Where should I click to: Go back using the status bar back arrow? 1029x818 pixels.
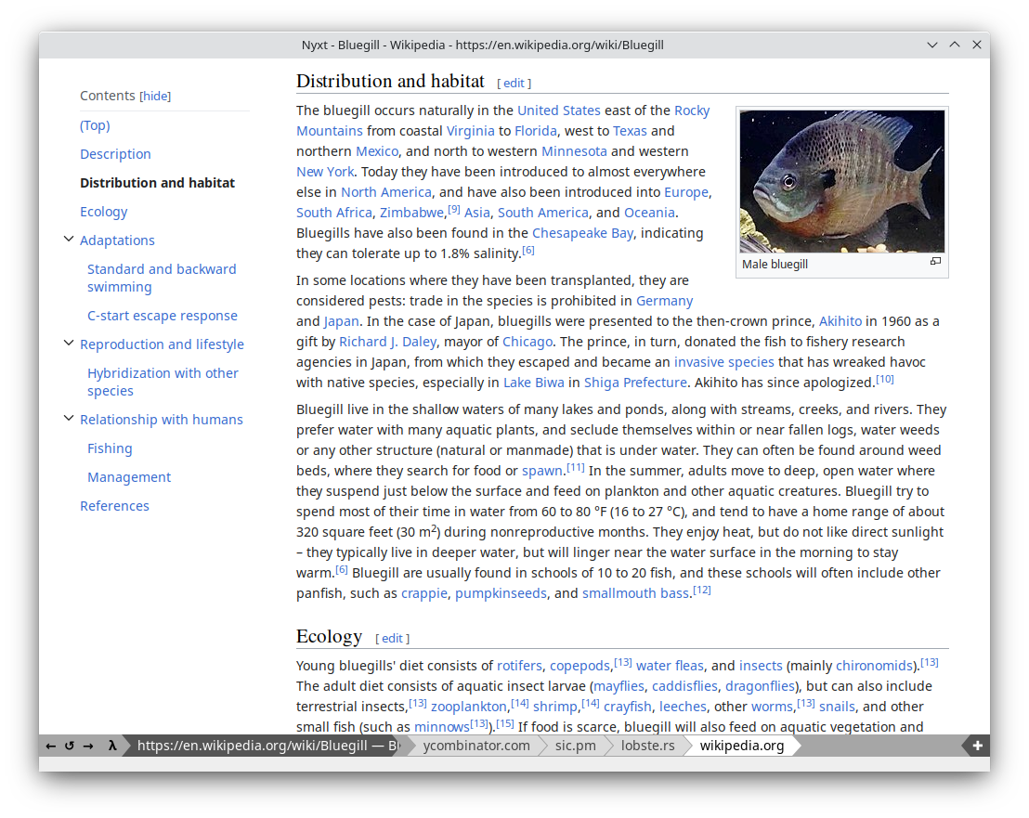(50, 746)
